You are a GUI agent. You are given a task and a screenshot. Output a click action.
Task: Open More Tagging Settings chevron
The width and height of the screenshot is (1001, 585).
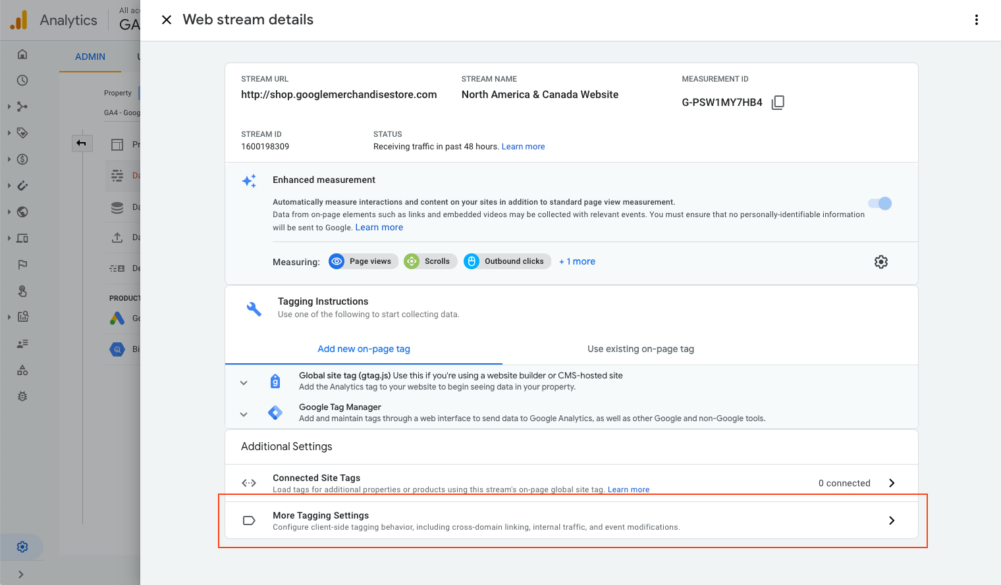pos(892,521)
